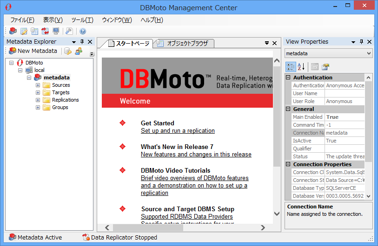Click the Property Pages icon in properties toolbar
Viewport: 378px width, 246px height.
point(315,67)
